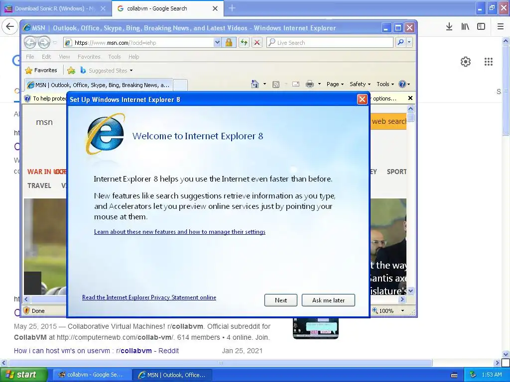
Task: Expand the Print button dropdown arrow
Action: 319,84
